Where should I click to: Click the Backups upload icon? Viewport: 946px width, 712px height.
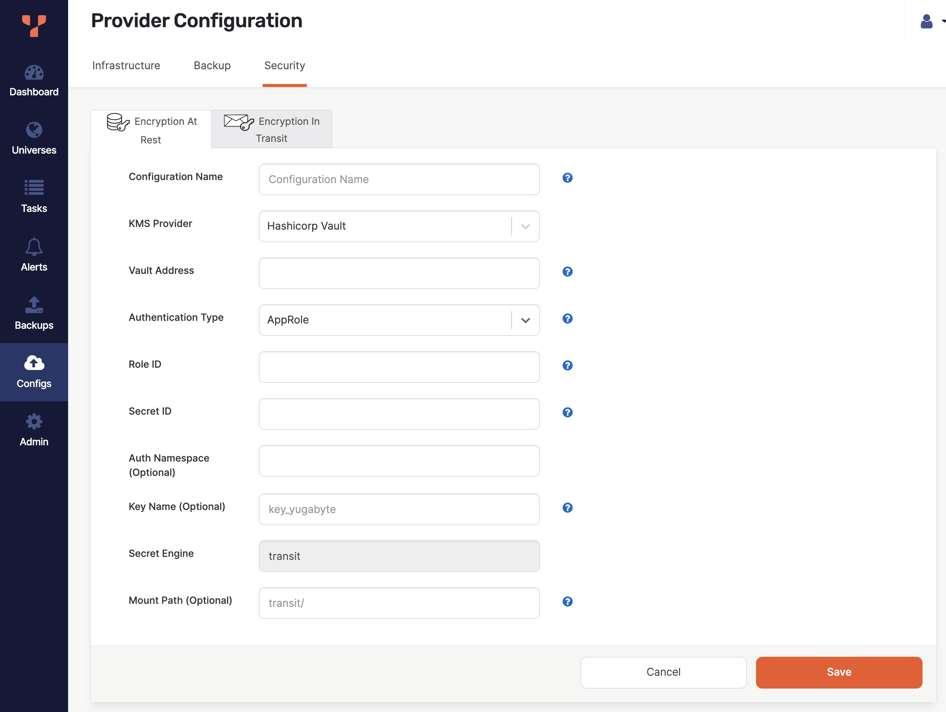(34, 305)
